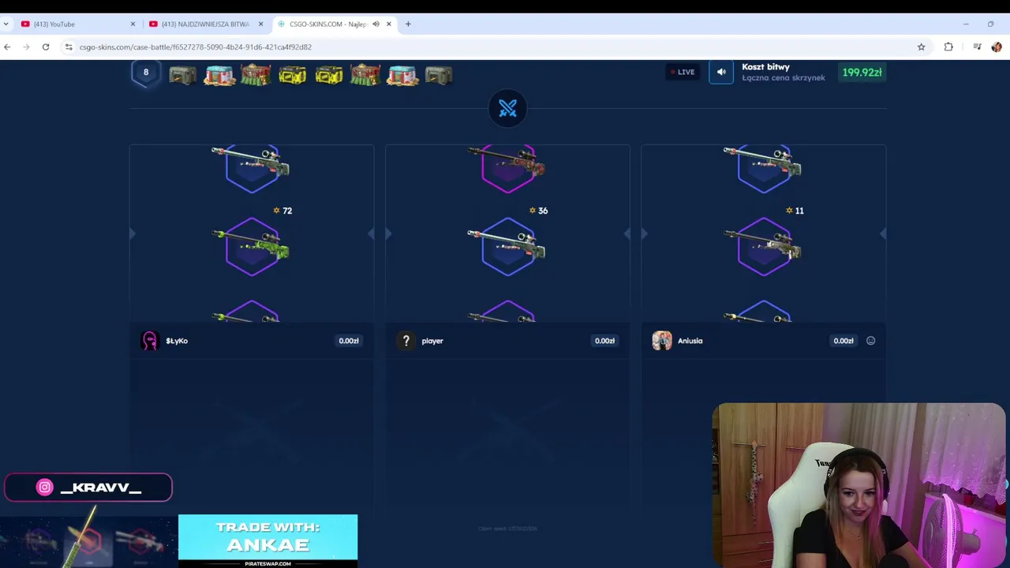This screenshot has height=568, width=1010.
Task: Open a new browser tab
Action: point(408,24)
